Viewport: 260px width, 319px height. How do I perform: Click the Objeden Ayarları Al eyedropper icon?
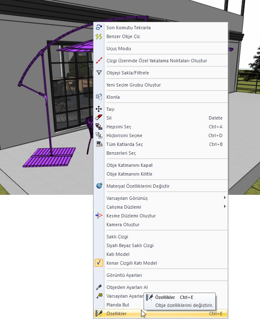[99, 287]
